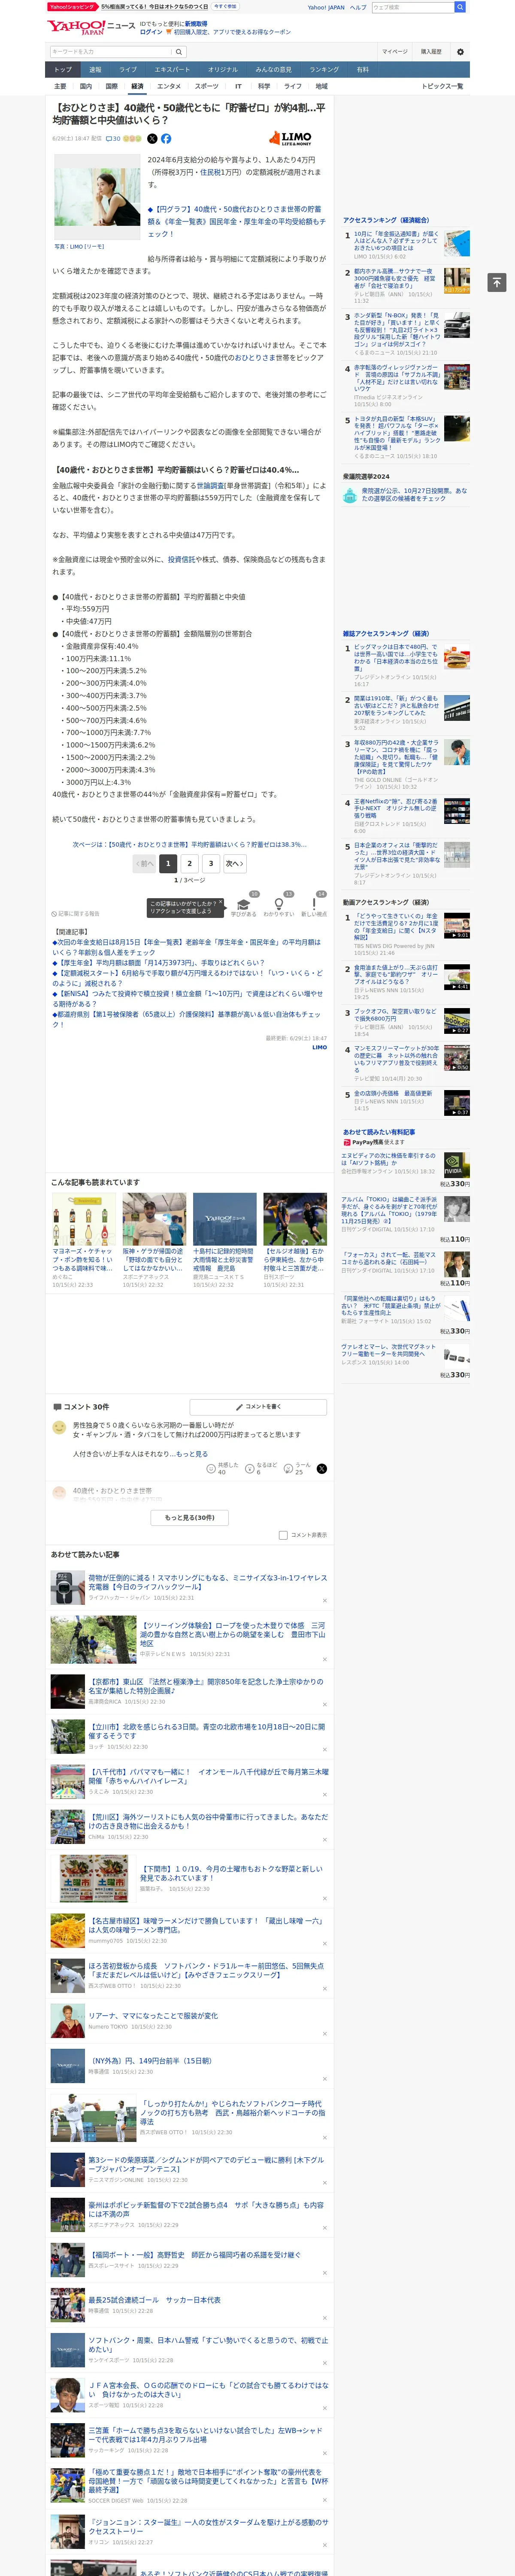Close the reaction tooltip popup
The height and width of the screenshot is (2576, 515).
221,901
